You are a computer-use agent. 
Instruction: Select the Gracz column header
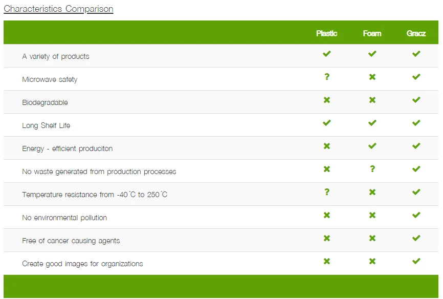point(416,33)
